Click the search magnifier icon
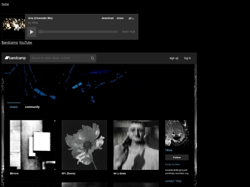Screen dimensions: 250x187 pos(93,58)
